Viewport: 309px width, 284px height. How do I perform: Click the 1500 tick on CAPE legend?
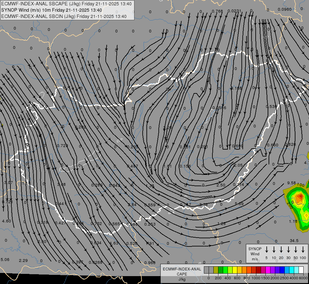pyautogui.click(x=265, y=278)
